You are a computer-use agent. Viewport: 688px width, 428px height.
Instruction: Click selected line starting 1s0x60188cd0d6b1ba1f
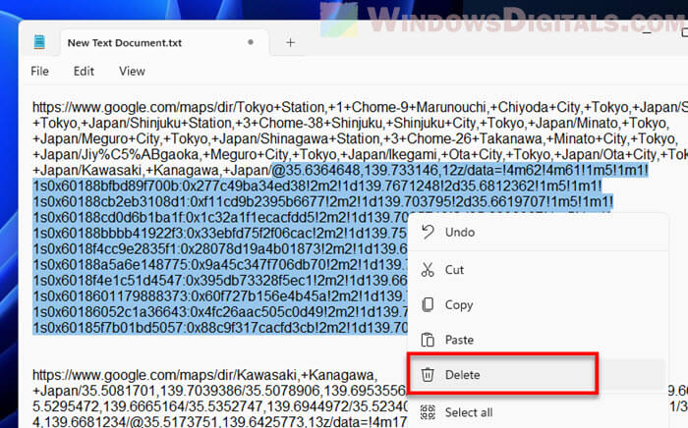220,218
